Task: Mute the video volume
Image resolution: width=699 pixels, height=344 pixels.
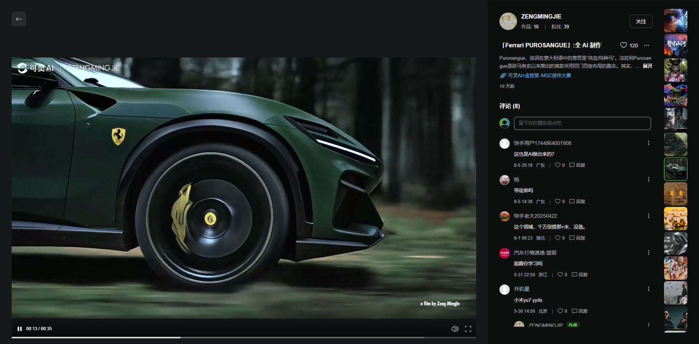Action: pyautogui.click(x=455, y=329)
